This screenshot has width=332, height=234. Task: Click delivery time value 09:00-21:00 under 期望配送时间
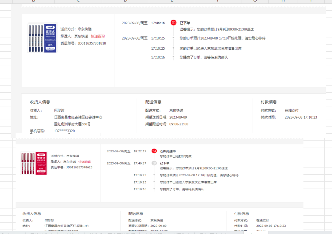click(179, 124)
